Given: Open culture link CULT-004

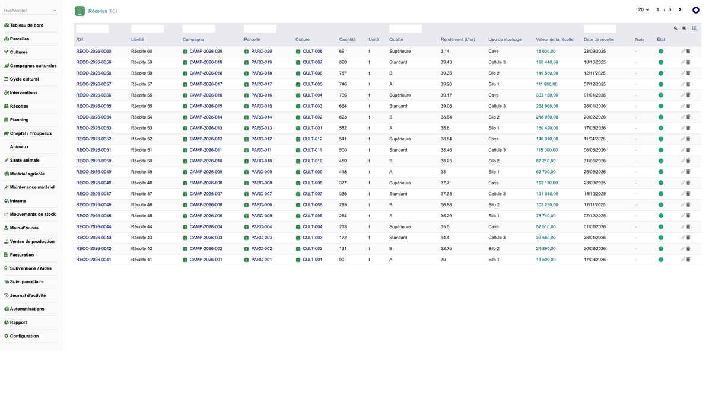Looking at the screenshot, I should click(313, 95).
